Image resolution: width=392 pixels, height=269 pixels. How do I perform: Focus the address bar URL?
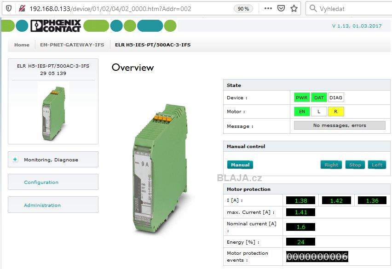[110, 9]
